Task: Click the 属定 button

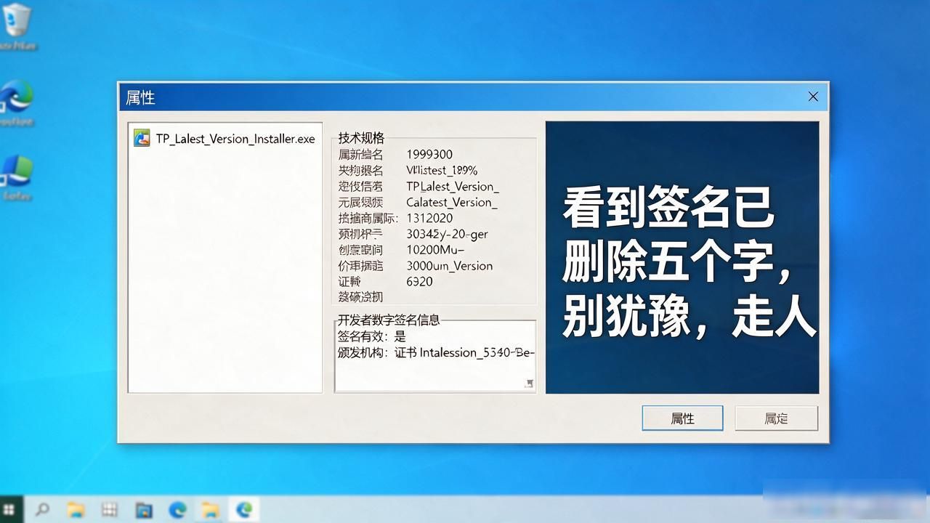Action: (776, 418)
